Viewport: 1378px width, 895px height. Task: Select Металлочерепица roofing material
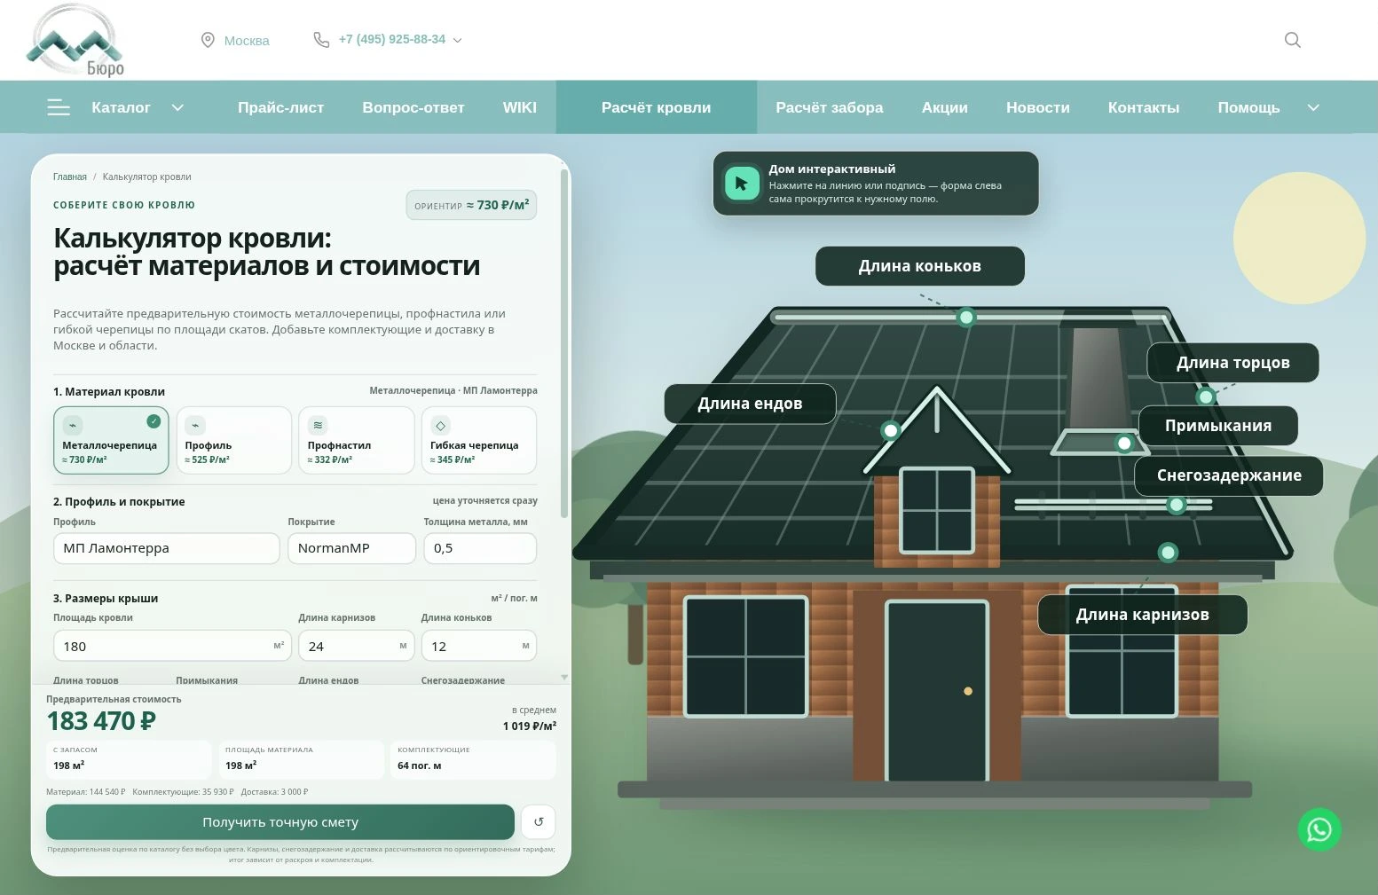coord(111,440)
